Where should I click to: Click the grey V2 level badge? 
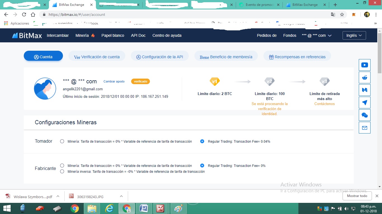pyautogui.click(x=270, y=82)
